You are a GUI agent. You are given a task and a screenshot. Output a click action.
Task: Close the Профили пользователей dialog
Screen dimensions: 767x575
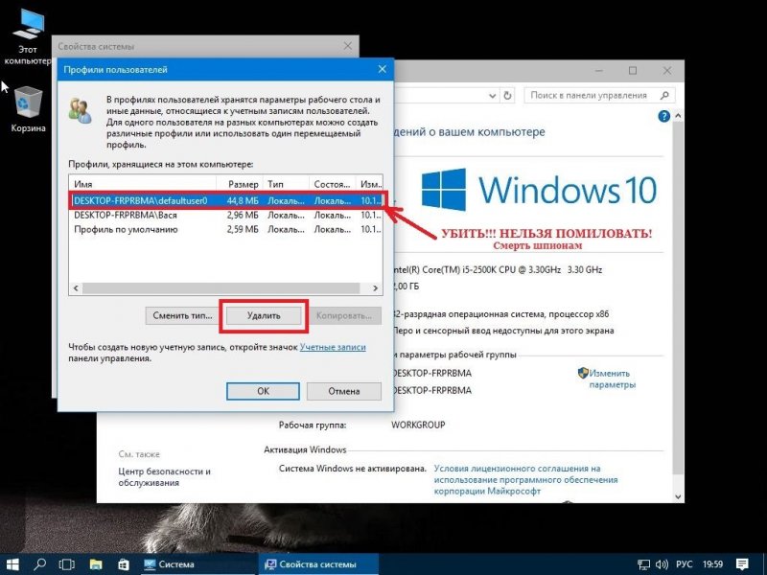pyautogui.click(x=383, y=70)
